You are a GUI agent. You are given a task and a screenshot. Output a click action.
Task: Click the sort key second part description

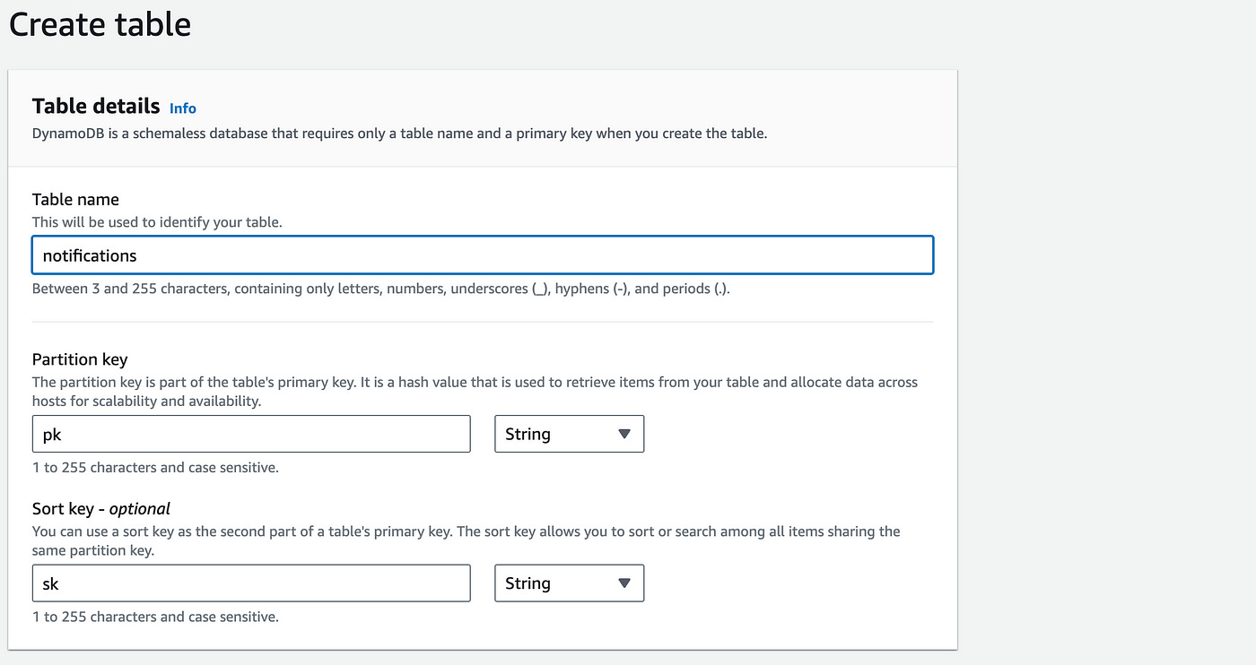[x=467, y=540]
